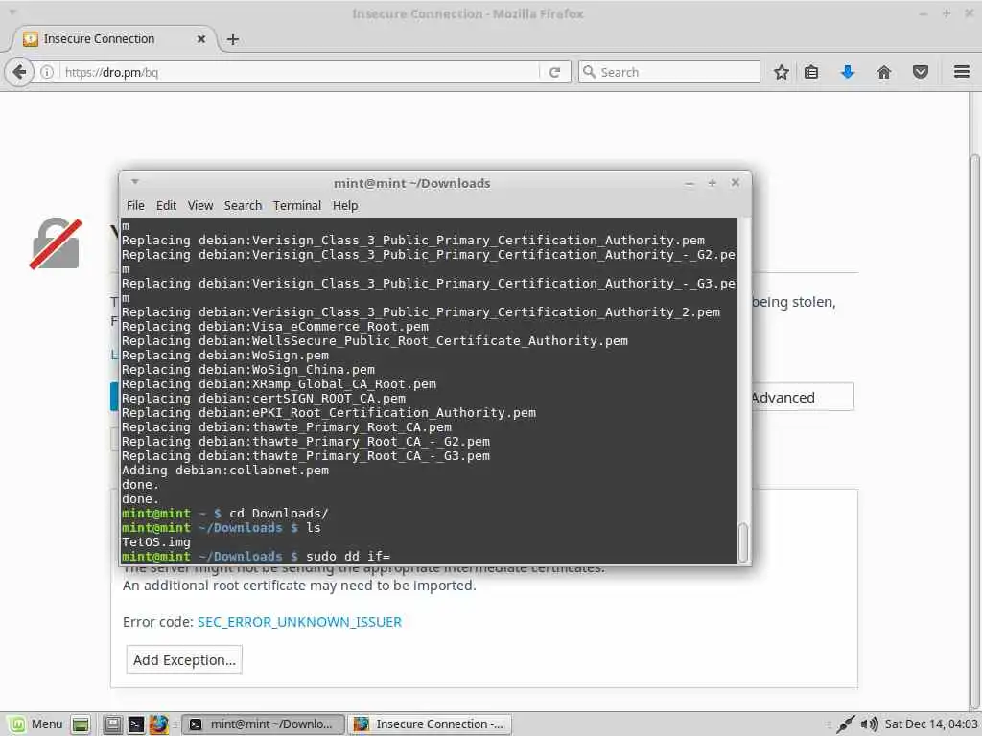Reload the page in Firefox

(x=554, y=72)
